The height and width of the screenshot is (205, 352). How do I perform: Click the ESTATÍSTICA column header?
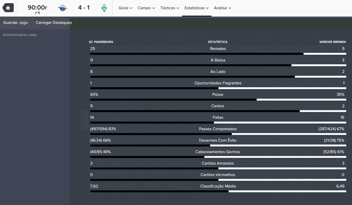click(x=218, y=42)
